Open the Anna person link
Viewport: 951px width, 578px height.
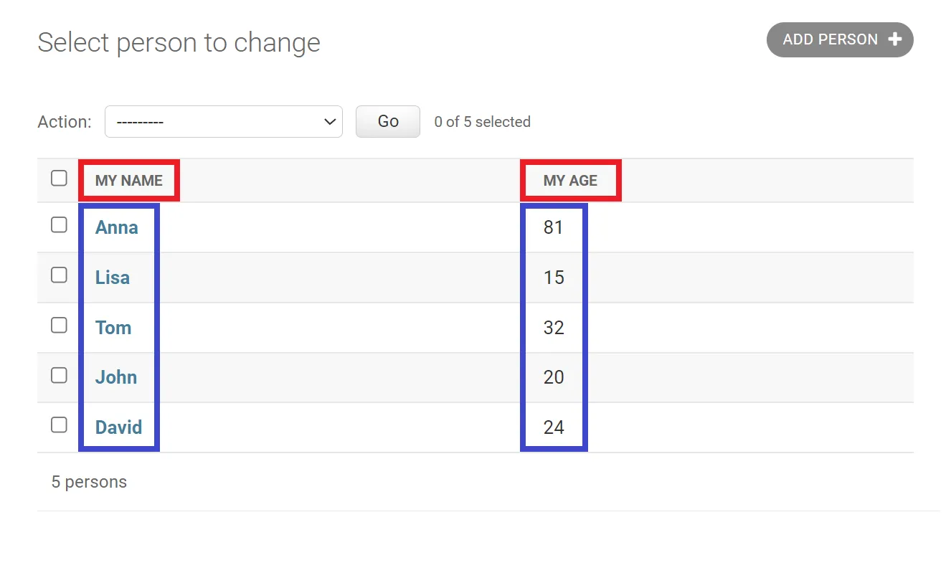click(x=116, y=228)
